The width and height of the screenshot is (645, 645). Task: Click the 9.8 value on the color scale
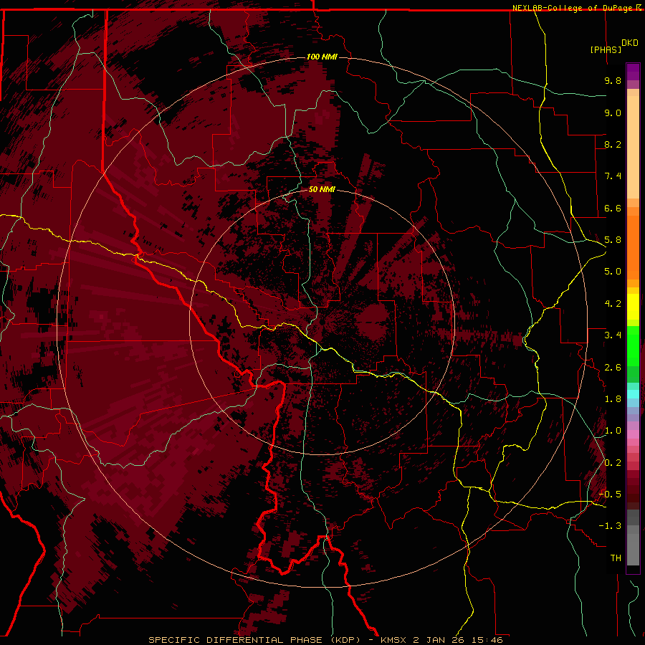pos(613,80)
